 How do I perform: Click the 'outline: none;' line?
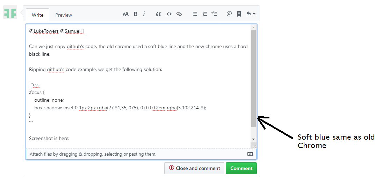coord(49,100)
